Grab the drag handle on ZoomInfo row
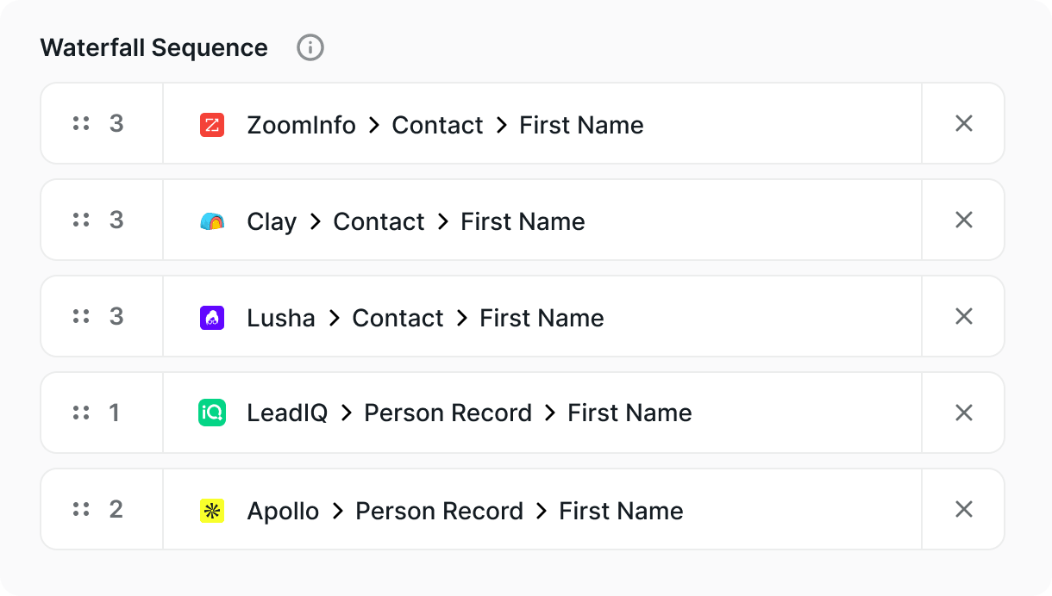 pyautogui.click(x=81, y=124)
